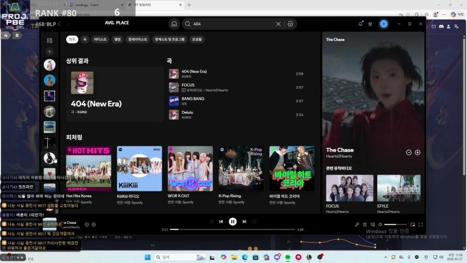Open the Browse icon in search bar

click(290, 24)
